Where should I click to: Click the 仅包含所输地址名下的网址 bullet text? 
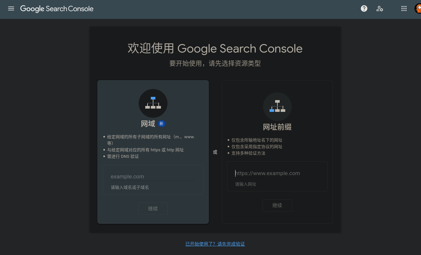[x=257, y=140]
